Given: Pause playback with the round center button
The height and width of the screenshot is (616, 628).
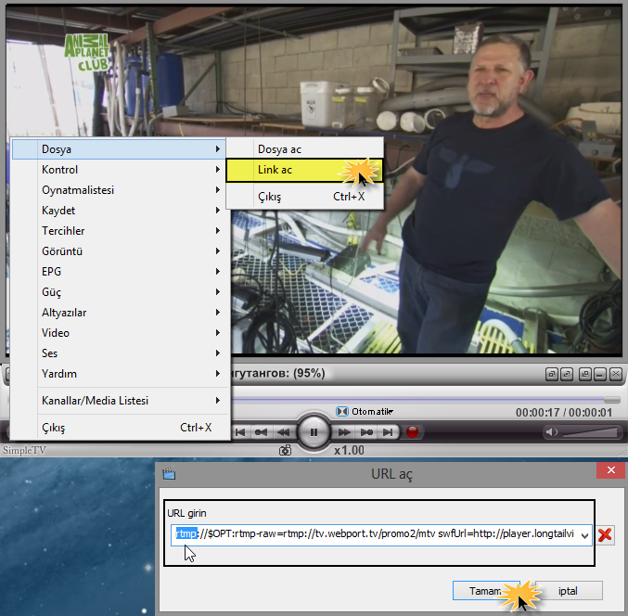Looking at the screenshot, I should [314, 432].
